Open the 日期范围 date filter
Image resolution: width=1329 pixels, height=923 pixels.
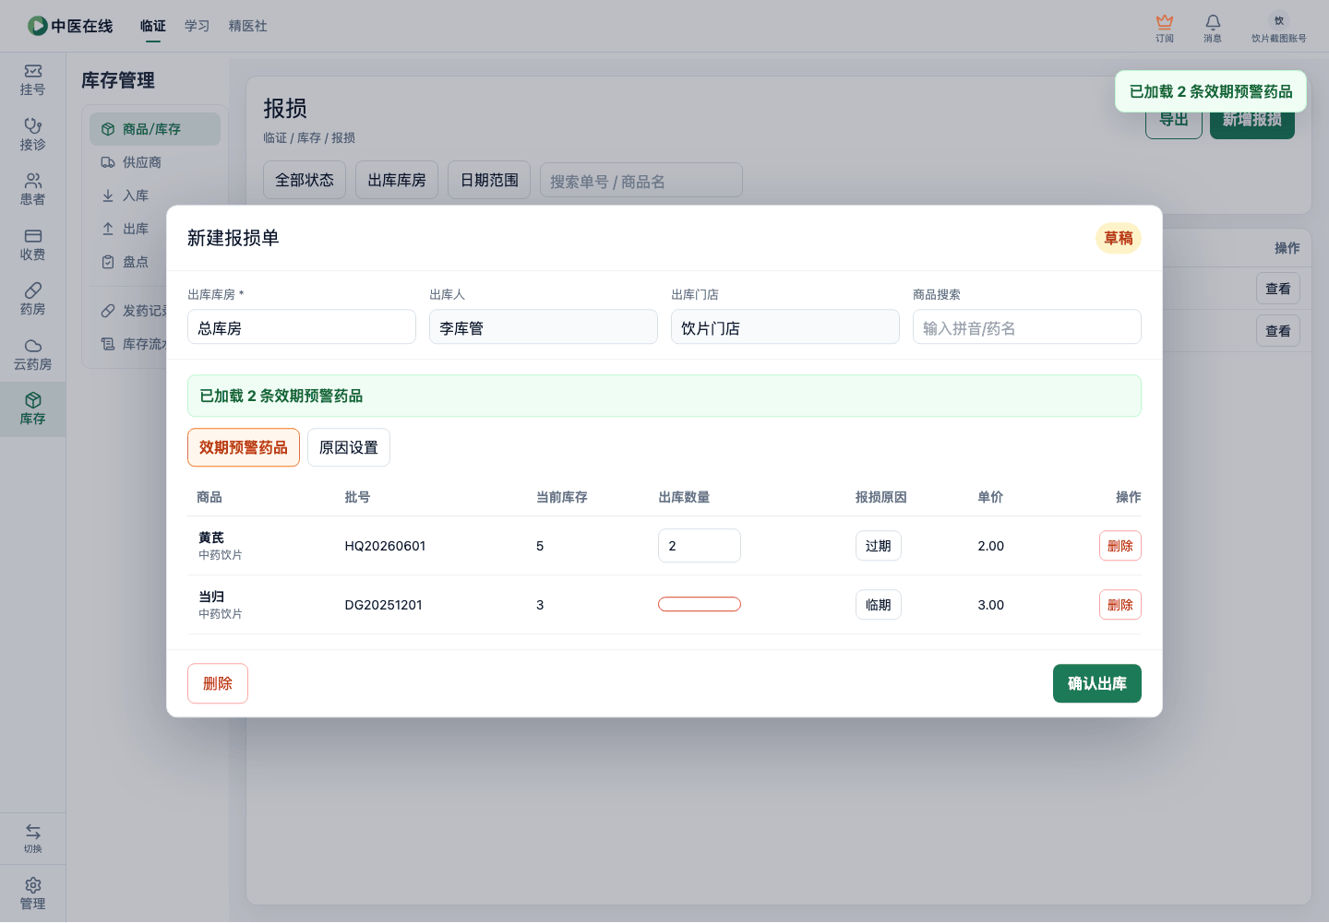(x=489, y=180)
